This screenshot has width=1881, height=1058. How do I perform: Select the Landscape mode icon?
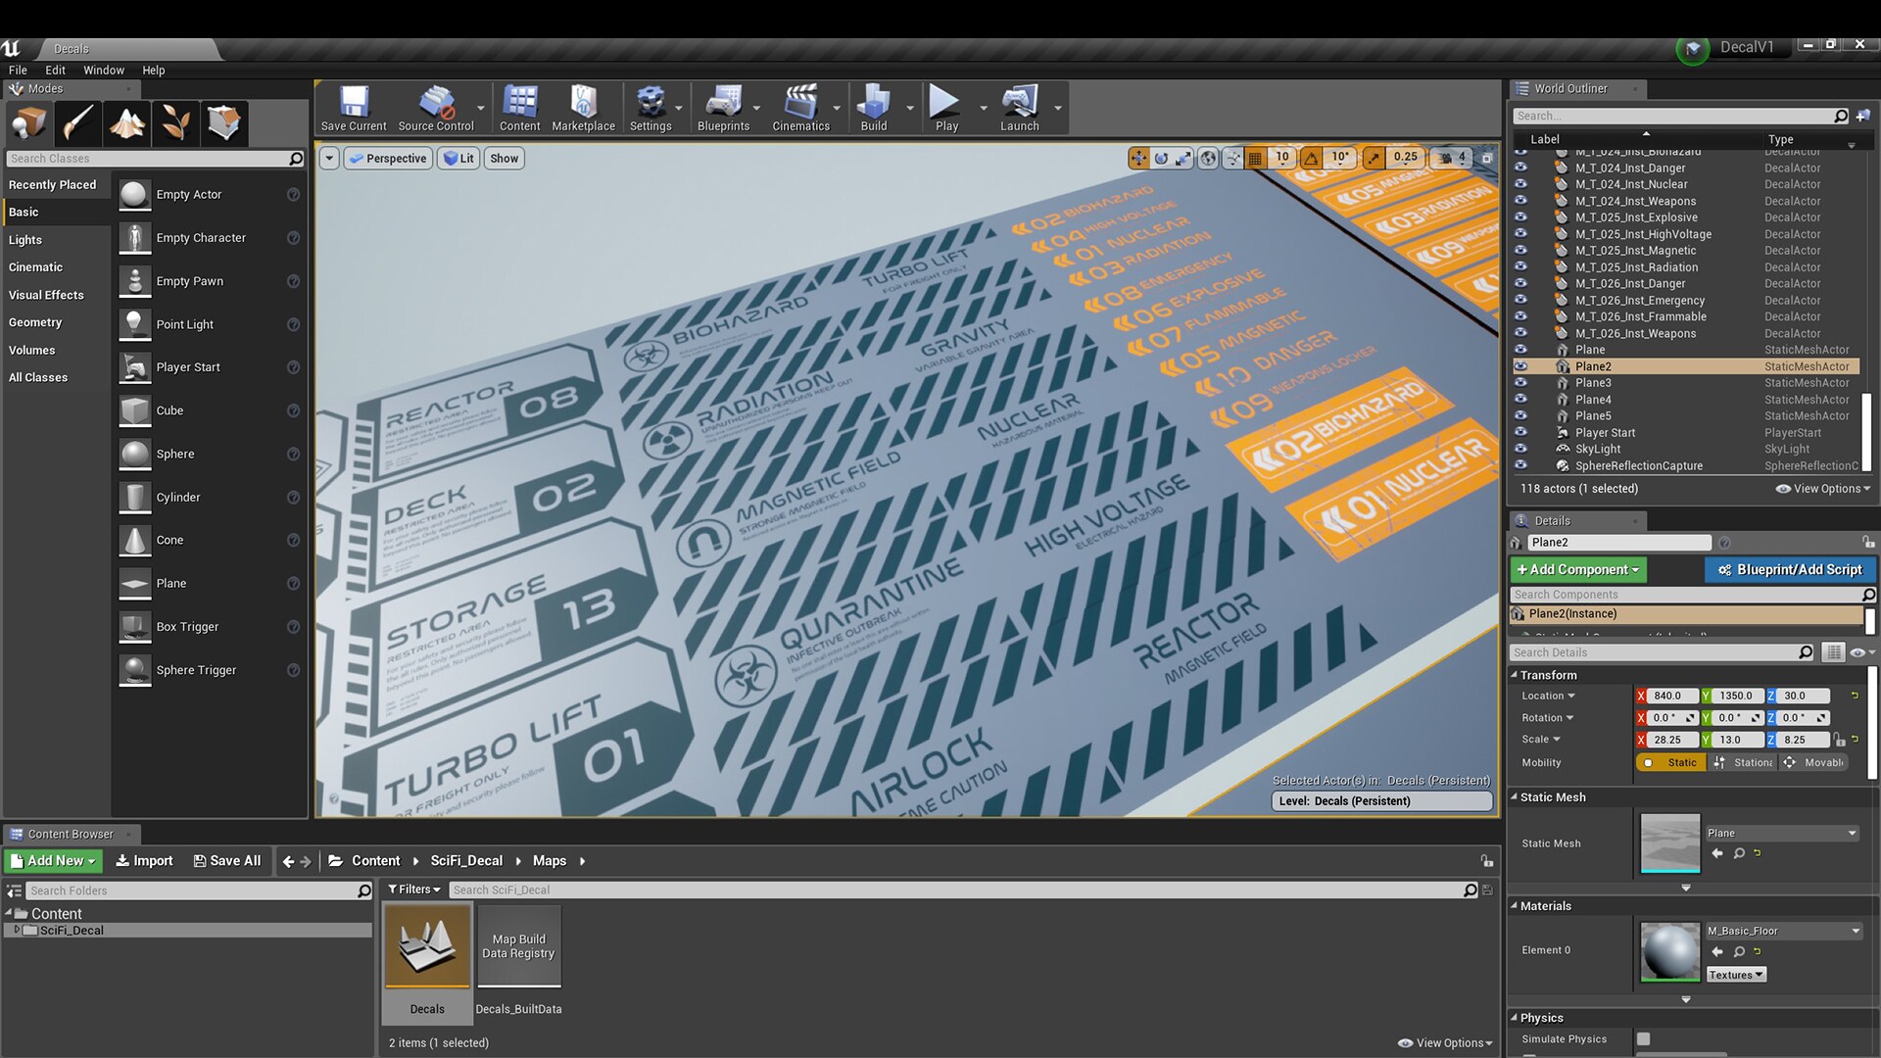coord(127,123)
